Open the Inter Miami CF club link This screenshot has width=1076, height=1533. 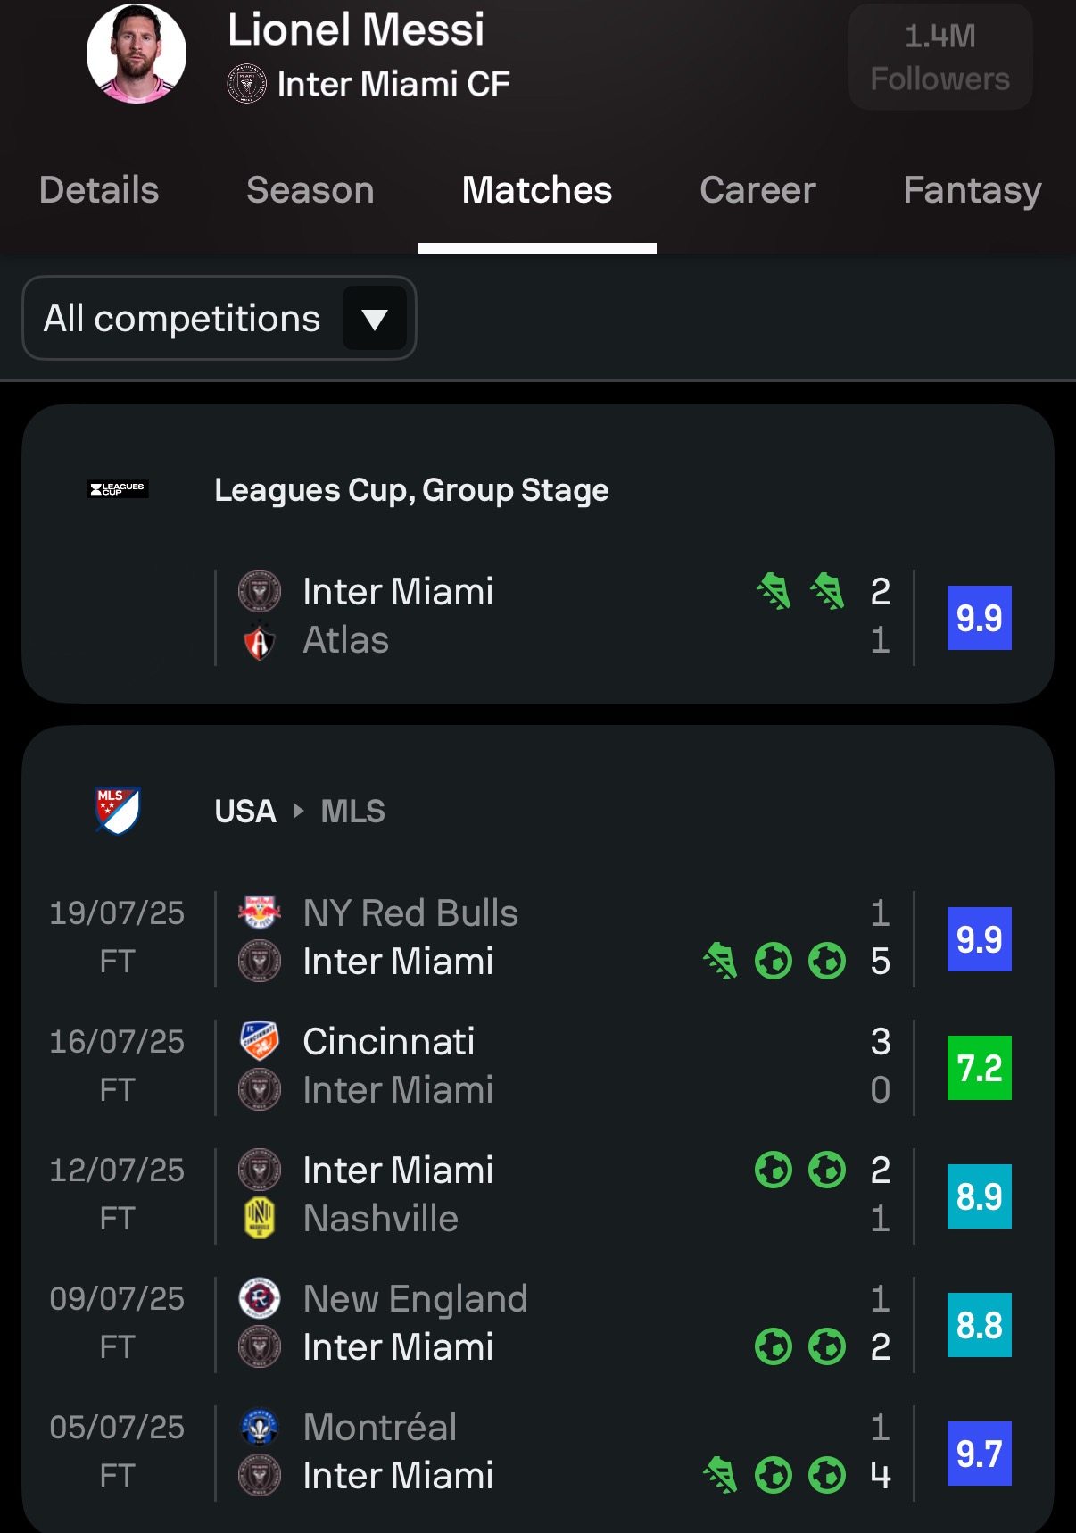coord(368,85)
